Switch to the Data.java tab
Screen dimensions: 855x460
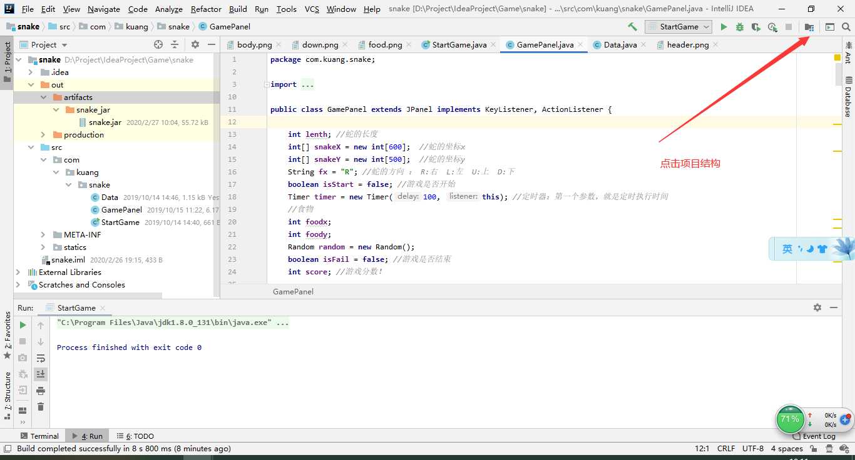[x=620, y=45]
